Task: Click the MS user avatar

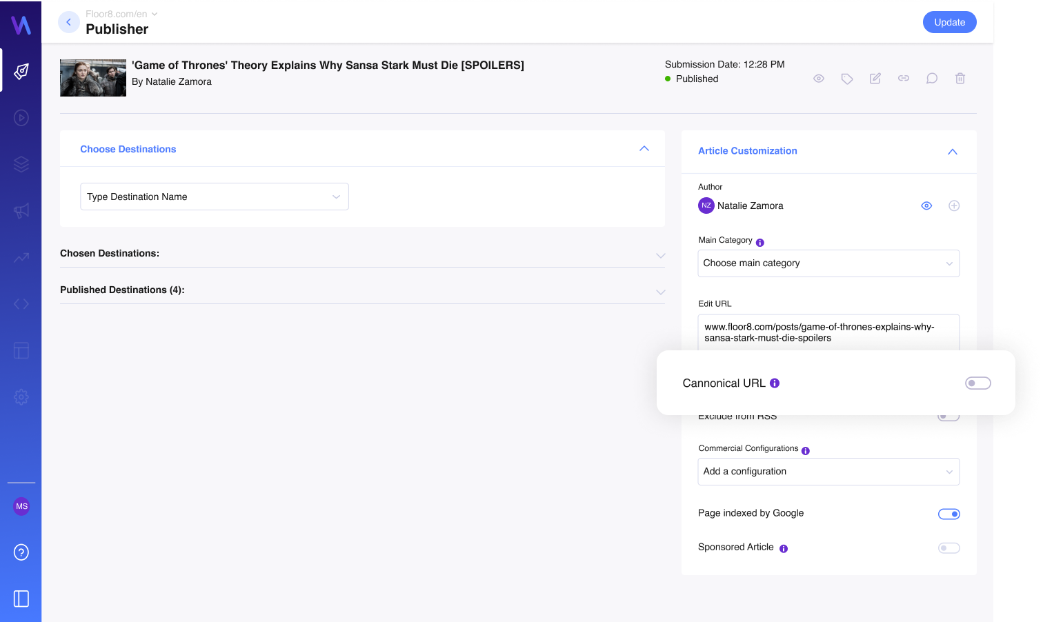Action: 21,506
